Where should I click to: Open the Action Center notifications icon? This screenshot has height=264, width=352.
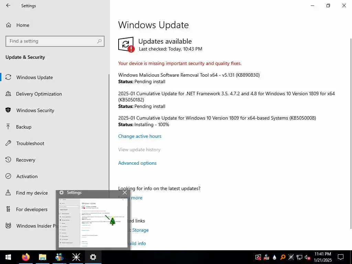click(341, 257)
